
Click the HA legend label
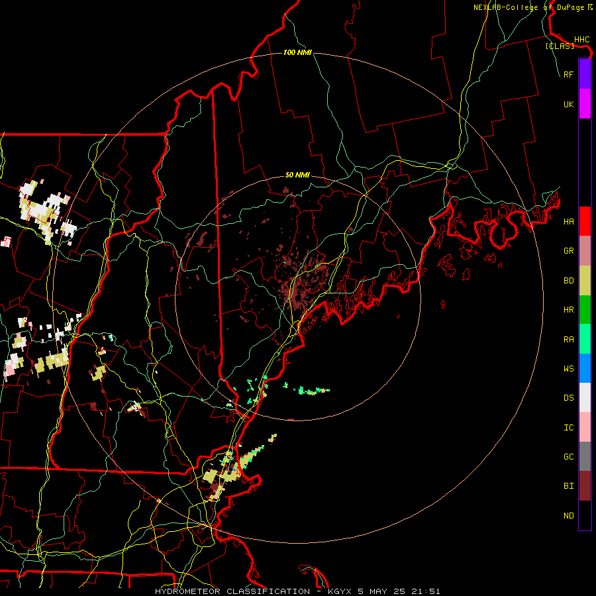pyautogui.click(x=568, y=222)
